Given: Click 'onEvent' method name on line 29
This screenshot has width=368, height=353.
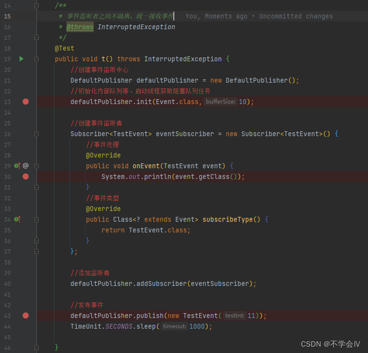Looking at the screenshot, I should coord(146,166).
